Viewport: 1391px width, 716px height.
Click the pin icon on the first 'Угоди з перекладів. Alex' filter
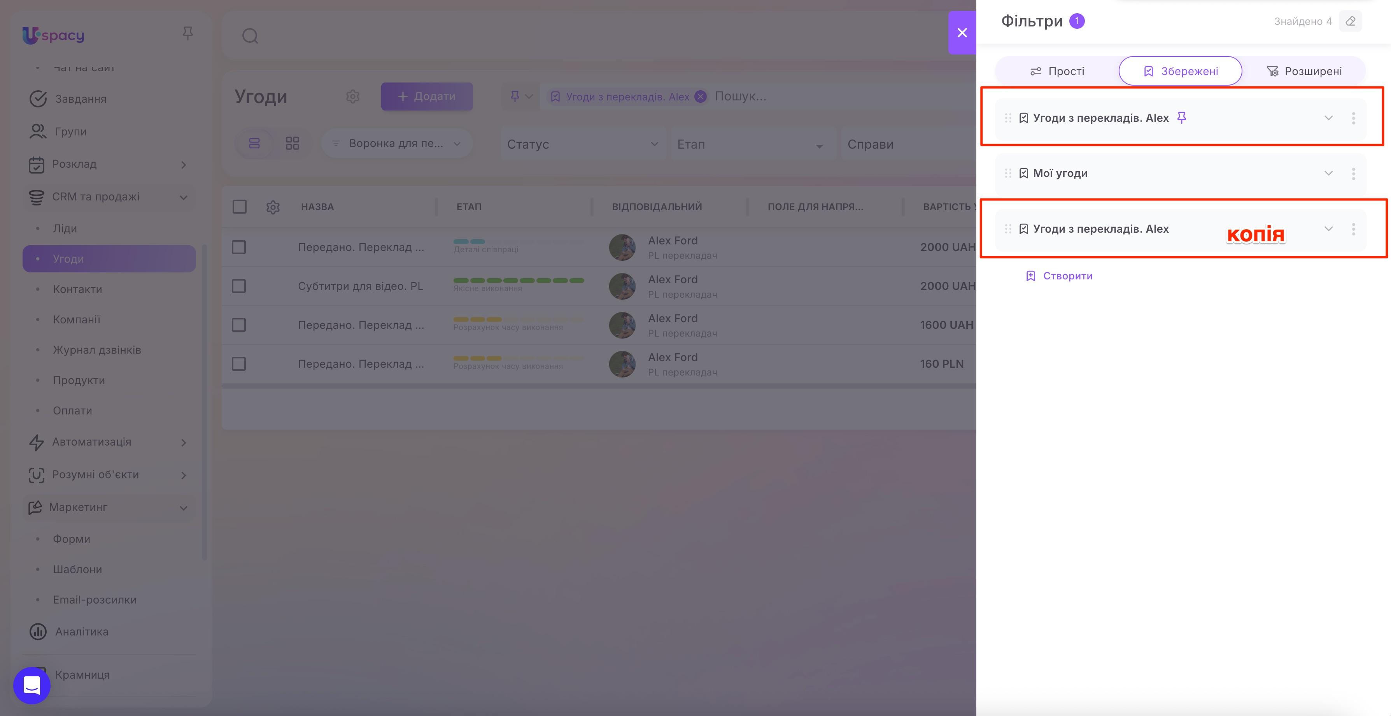click(x=1181, y=118)
